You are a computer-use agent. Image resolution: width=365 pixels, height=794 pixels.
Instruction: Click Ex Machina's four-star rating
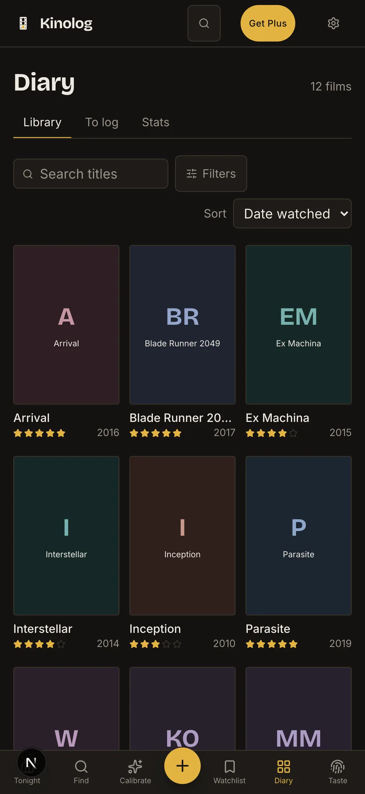(x=272, y=433)
